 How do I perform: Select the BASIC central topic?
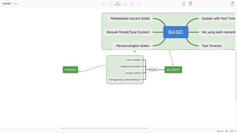[176, 32]
